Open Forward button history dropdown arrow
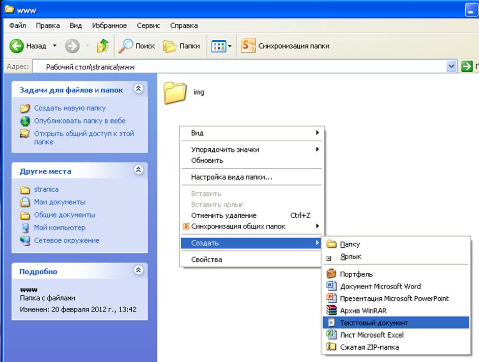Screen dimensions: 479x362 [x=87, y=46]
